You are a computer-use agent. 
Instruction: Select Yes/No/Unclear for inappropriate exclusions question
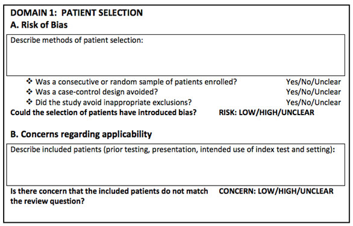(x=313, y=102)
